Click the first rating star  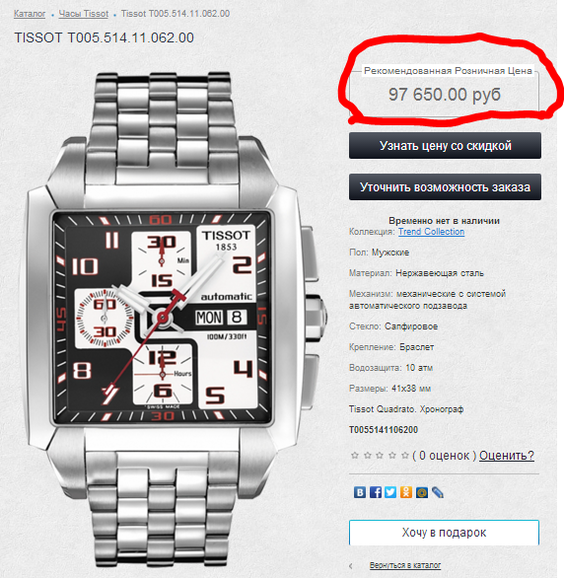355,456
